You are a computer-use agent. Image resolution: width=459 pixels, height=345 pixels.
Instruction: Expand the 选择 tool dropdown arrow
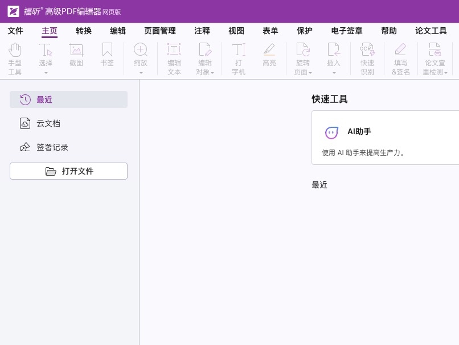(46, 72)
